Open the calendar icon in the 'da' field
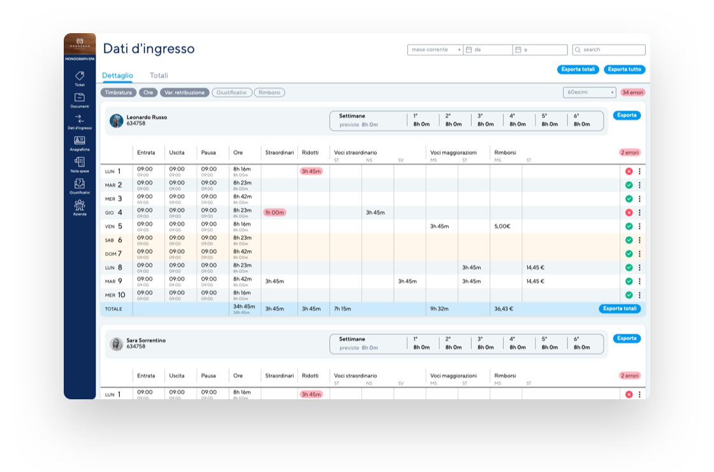Screen dimensions: 714x472 [x=469, y=49]
